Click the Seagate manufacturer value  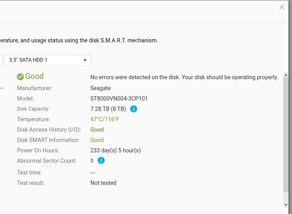100,88
